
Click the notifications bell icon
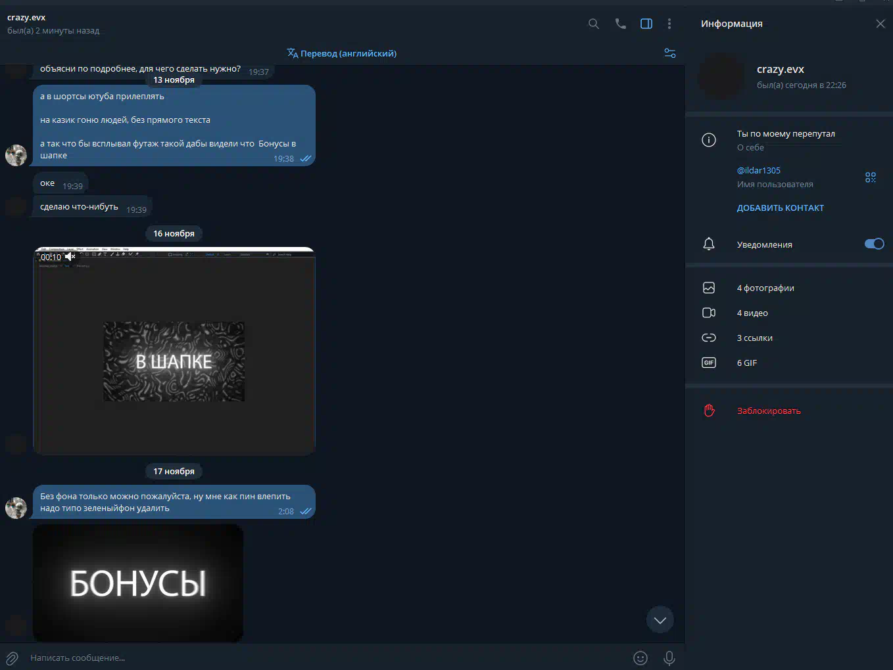click(x=709, y=244)
